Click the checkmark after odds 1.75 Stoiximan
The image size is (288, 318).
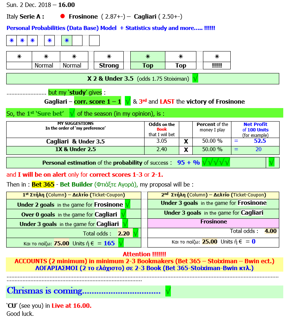pyautogui.click(x=195, y=78)
